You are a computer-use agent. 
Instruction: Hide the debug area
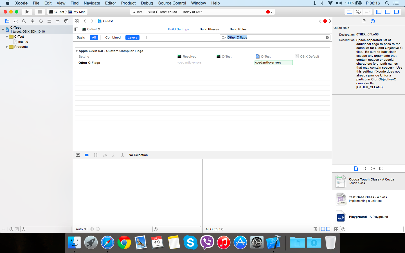click(x=78, y=155)
